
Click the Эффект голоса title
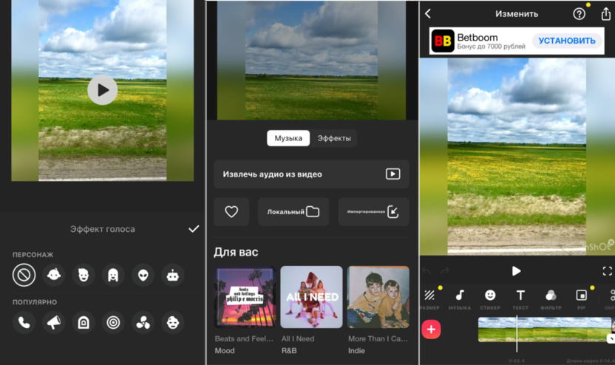(x=102, y=229)
